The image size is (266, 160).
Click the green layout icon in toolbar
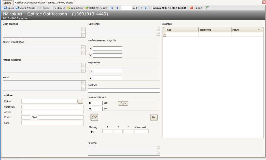tap(207, 8)
